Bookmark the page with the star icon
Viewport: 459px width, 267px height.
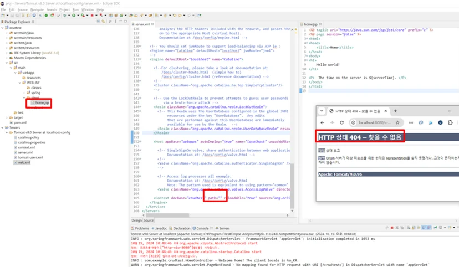tap(397, 122)
